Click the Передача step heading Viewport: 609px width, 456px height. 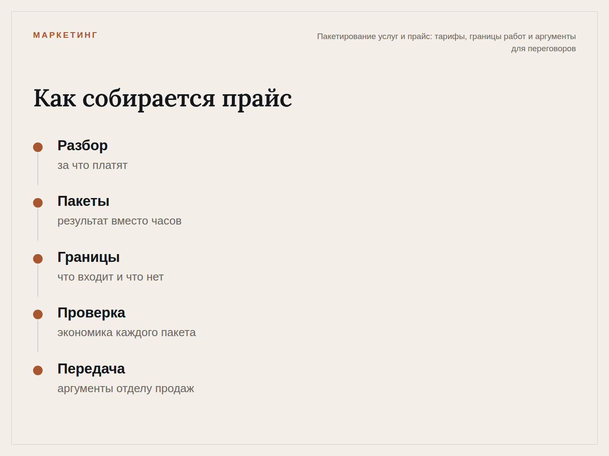91,369
